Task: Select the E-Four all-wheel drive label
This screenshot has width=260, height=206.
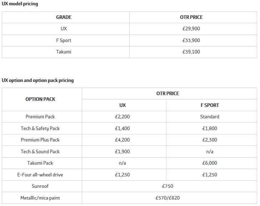Action: [40, 175]
